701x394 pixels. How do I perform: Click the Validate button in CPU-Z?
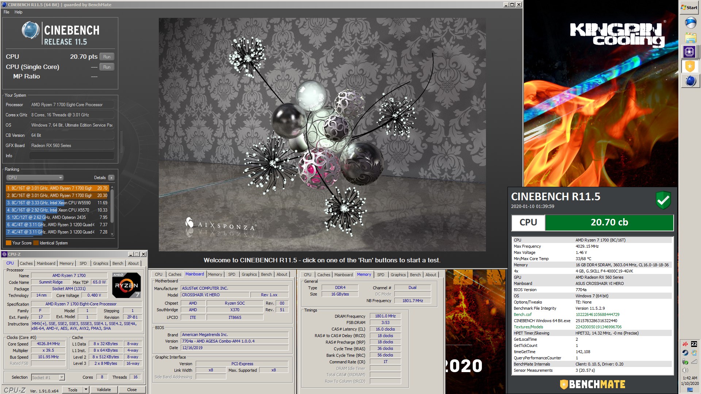(x=104, y=390)
